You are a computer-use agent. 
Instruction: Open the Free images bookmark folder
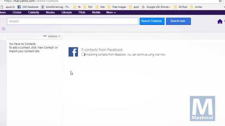pyautogui.click(x=117, y=7)
